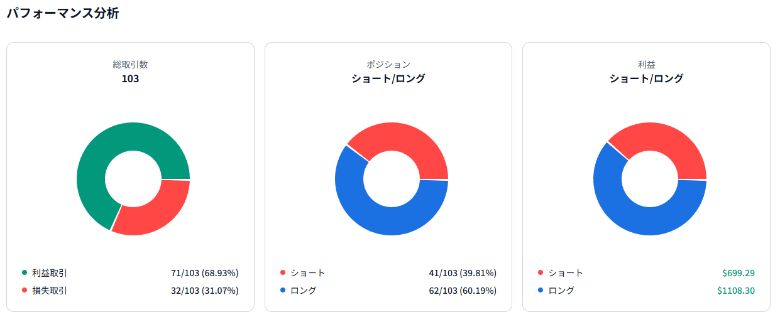Click the 41/103 (39.81%) short value
This screenshot has width=780, height=322.
pos(463,273)
